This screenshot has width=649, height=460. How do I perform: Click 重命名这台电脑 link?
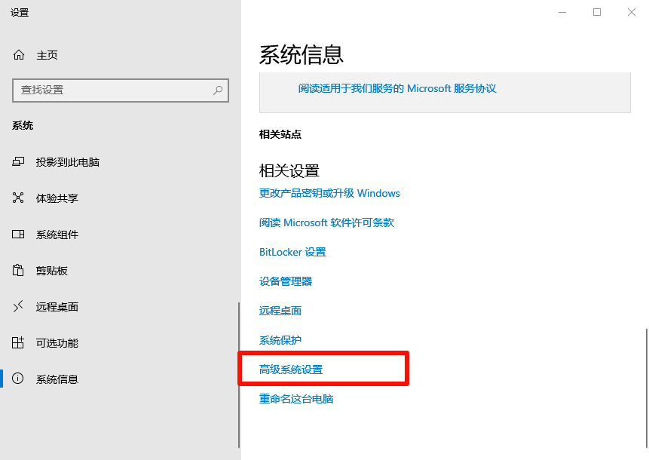pos(296,399)
